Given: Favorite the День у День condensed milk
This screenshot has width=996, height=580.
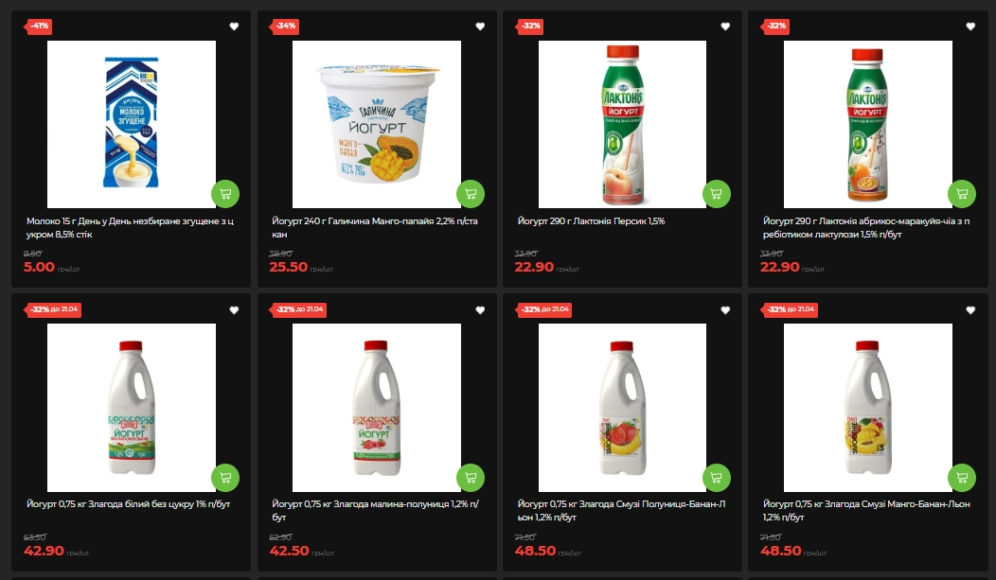Looking at the screenshot, I should point(234,26).
